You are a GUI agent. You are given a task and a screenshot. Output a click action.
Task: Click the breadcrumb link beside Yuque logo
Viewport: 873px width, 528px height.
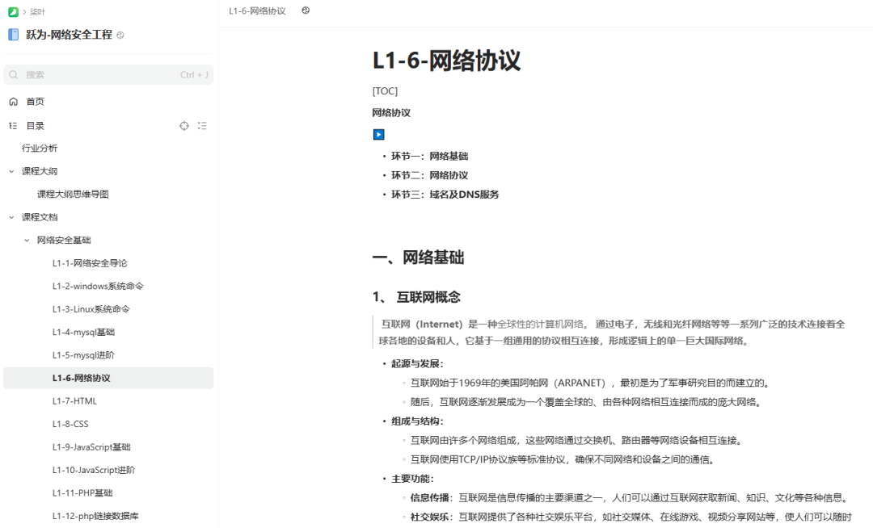pyautogui.click(x=37, y=11)
